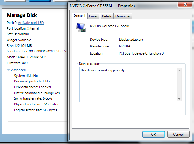The width and height of the screenshot is (194, 144).
Task: Click the 'Device type:' label
Action: click(99, 40)
